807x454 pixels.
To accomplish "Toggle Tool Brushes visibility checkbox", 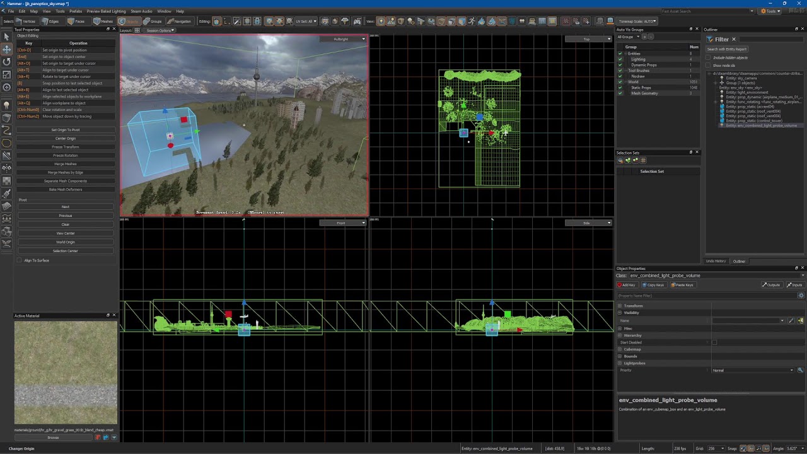I will (620, 71).
